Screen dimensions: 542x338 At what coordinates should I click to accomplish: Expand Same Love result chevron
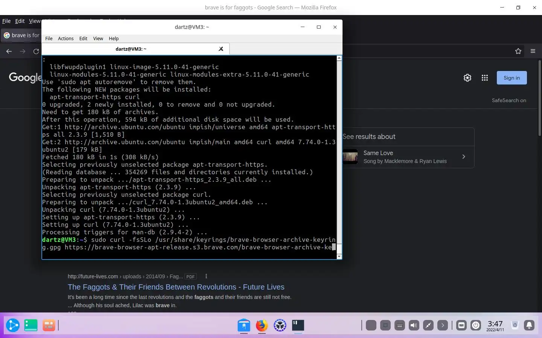(x=464, y=157)
